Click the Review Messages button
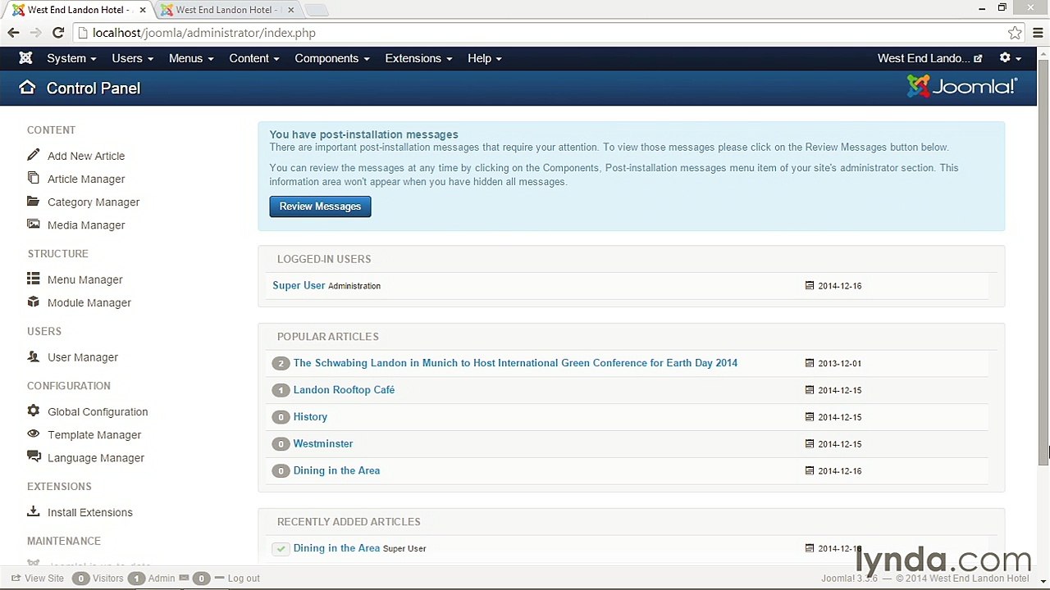The image size is (1050, 590). click(320, 206)
